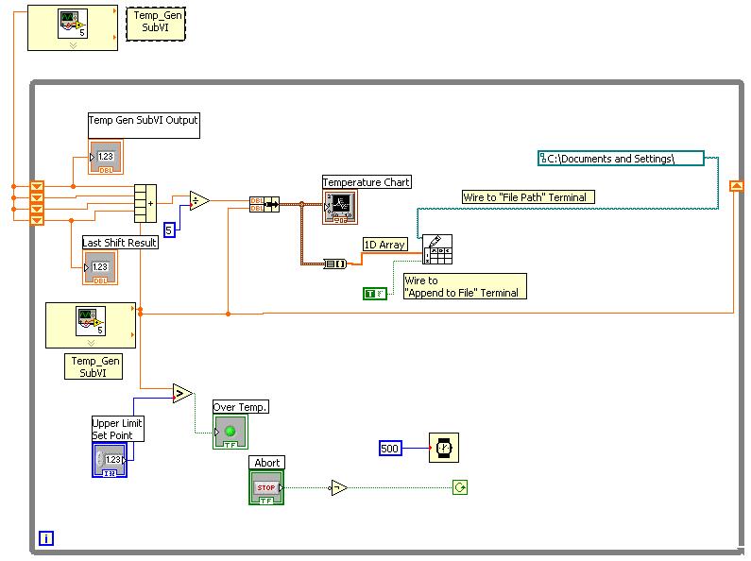Toggle the Abort stop button terminal
Image resolution: width=751 pixels, height=561 pixels.
pyautogui.click(x=266, y=487)
